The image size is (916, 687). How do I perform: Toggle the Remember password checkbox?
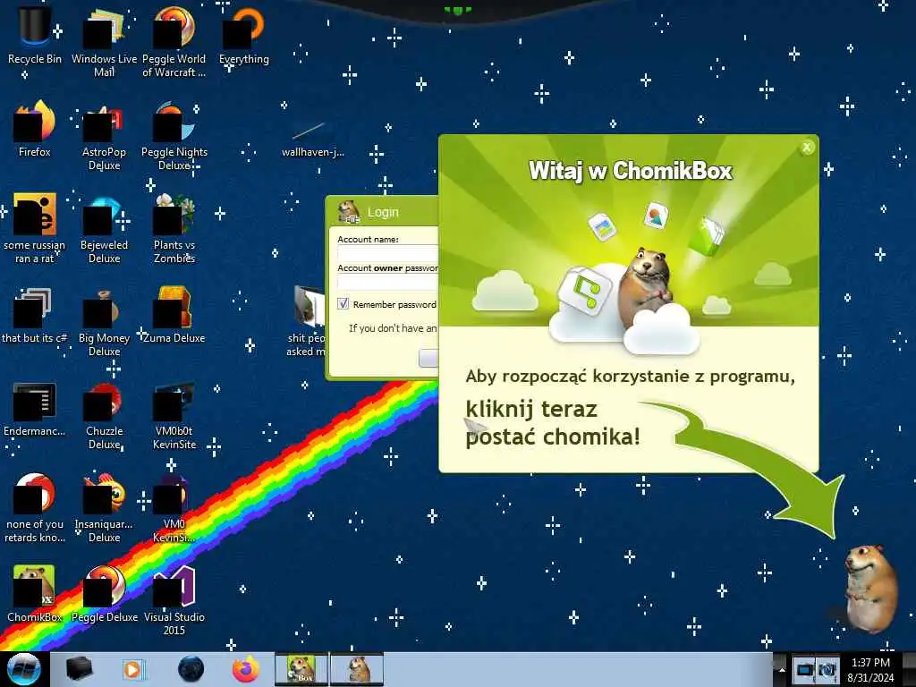343,304
